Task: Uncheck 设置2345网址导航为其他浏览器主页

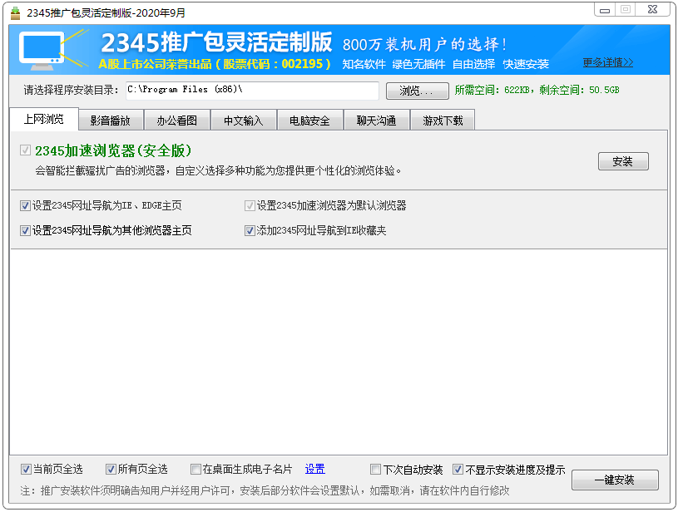Action: pyautogui.click(x=25, y=231)
